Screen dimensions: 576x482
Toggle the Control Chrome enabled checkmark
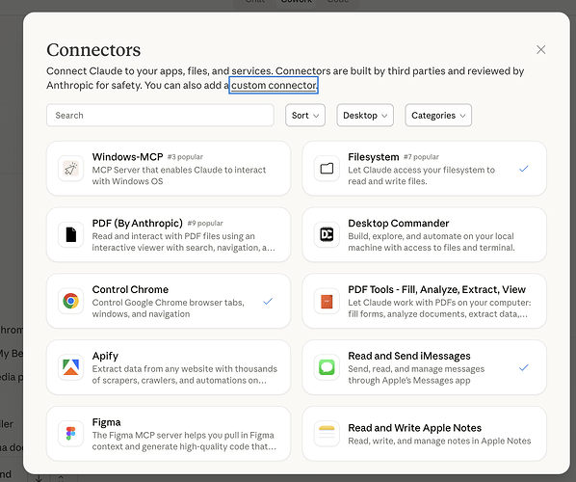point(268,301)
